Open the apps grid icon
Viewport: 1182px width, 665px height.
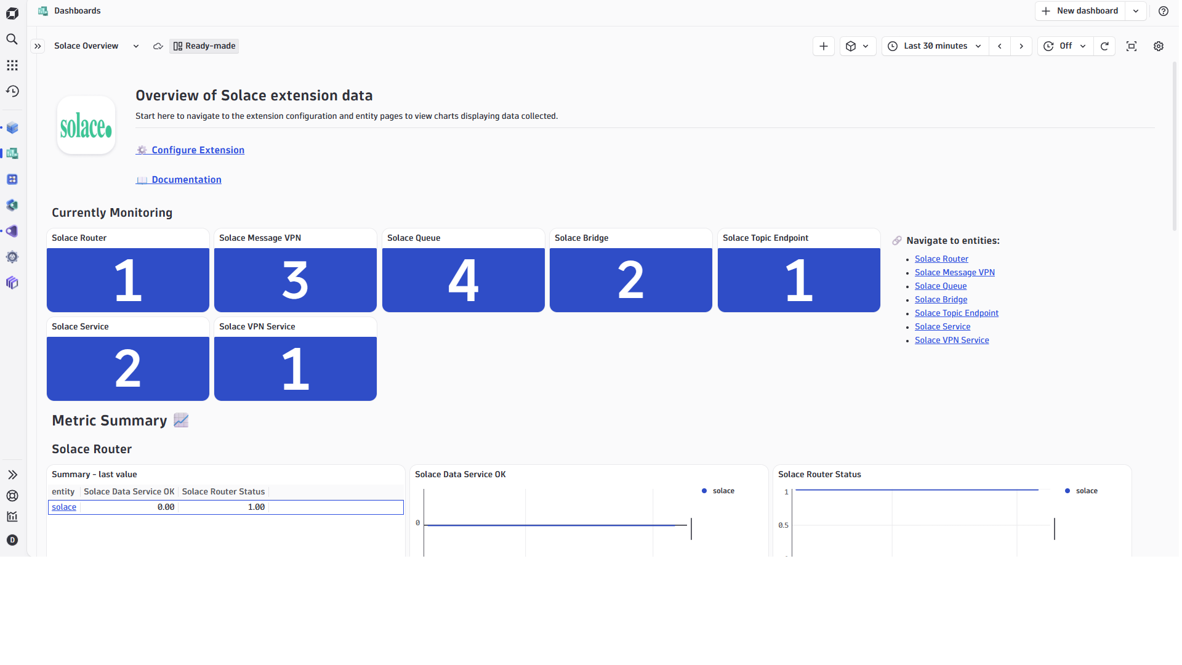point(12,65)
